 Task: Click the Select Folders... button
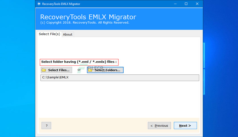click(105, 70)
